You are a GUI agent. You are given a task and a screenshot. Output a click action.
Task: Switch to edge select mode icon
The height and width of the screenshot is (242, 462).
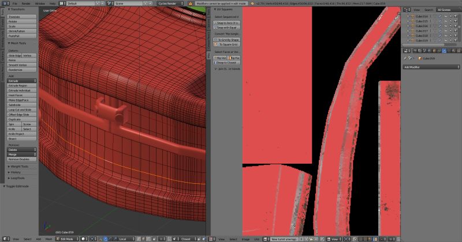[143, 239]
